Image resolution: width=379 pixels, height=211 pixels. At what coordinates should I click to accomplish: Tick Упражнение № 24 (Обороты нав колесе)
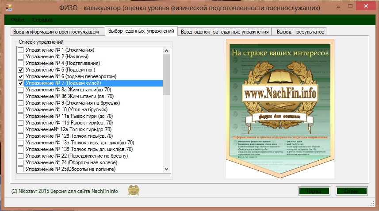[20, 163]
